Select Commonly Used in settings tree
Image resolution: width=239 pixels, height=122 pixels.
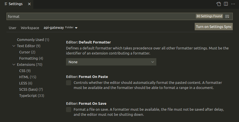pos(33,40)
